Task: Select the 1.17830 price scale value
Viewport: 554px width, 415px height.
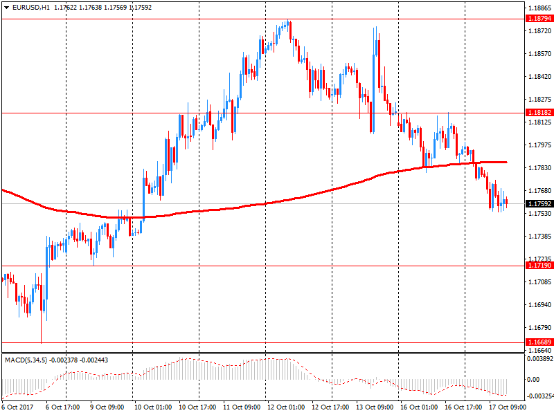Action: tap(540, 167)
